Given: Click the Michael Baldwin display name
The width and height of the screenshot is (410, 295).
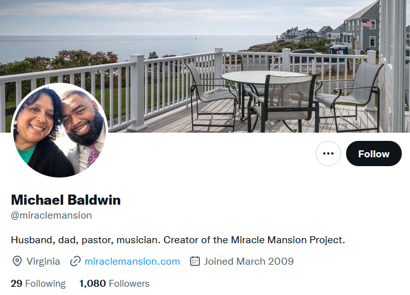Looking at the screenshot, I should coord(66,200).
